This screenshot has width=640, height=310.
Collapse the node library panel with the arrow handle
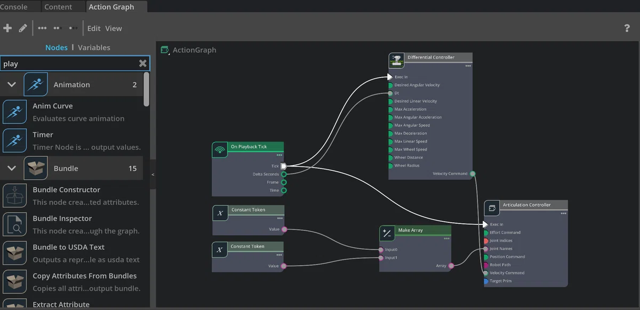[x=153, y=174]
